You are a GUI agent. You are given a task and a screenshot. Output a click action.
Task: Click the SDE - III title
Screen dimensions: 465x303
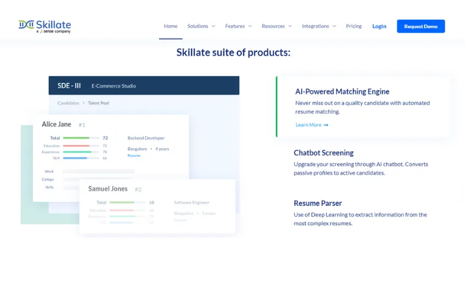pos(69,86)
